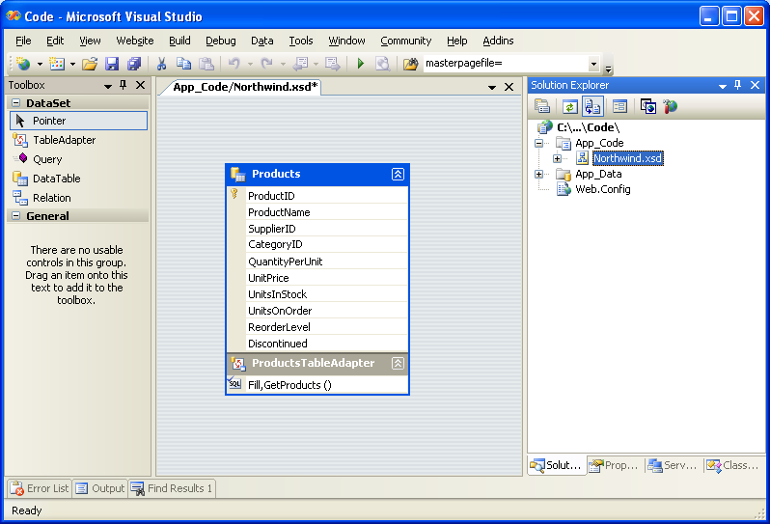Click the Nest Related Files icon

tap(592, 107)
